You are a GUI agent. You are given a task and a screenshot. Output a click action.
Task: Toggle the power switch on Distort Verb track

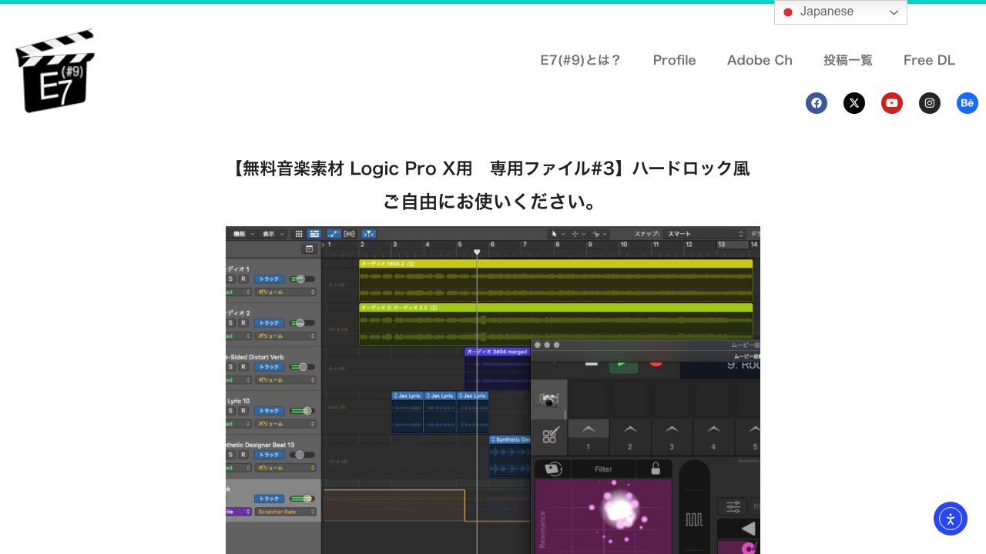pyautogui.click(x=303, y=367)
